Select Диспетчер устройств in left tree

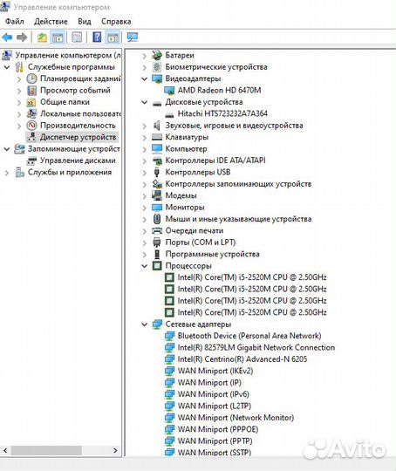pos(78,137)
